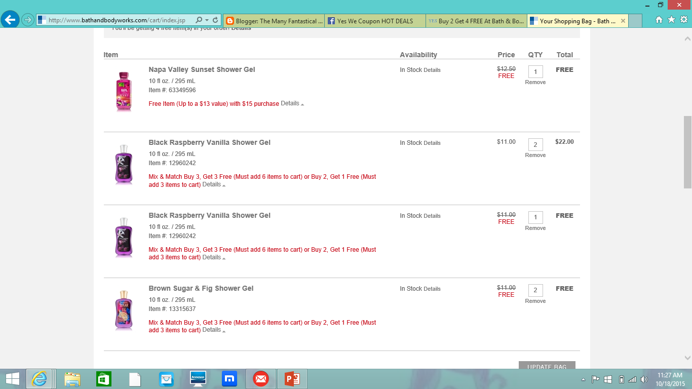Remove Brown Sugar & Fig Shower Gel from bag
692x389 pixels.
535,301
